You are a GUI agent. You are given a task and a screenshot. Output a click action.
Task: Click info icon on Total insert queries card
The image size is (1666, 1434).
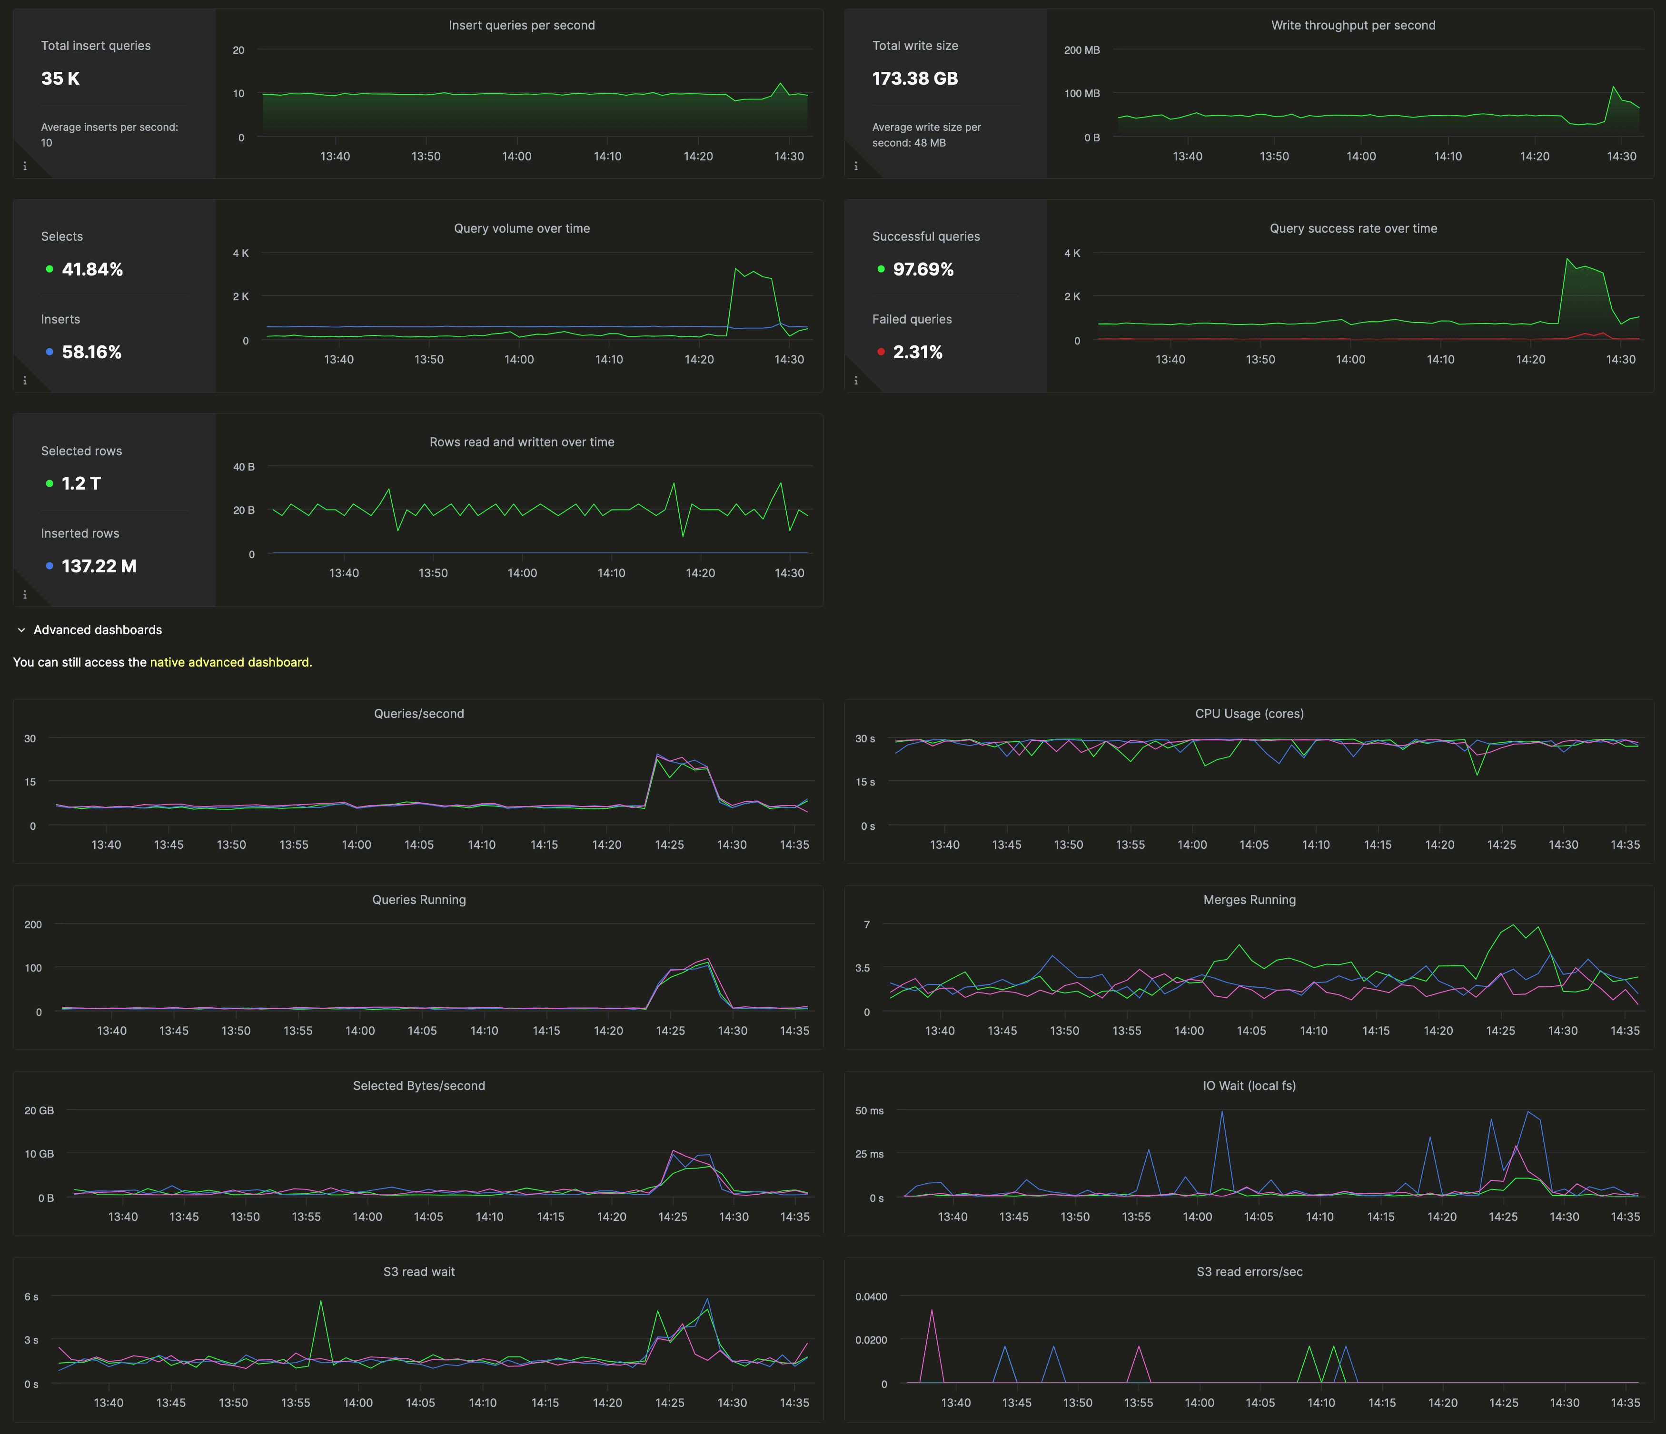click(25, 166)
